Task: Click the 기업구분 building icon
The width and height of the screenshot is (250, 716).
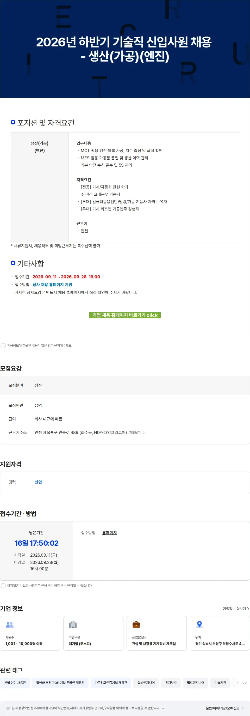Action: point(73,624)
